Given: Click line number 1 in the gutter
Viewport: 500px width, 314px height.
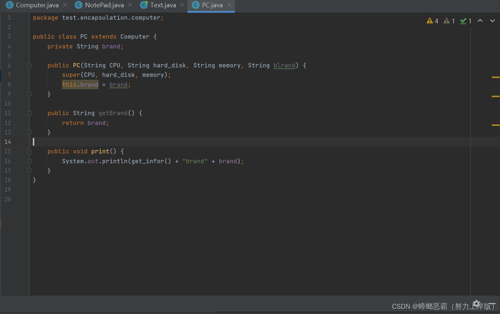Looking at the screenshot, I should click(x=9, y=17).
